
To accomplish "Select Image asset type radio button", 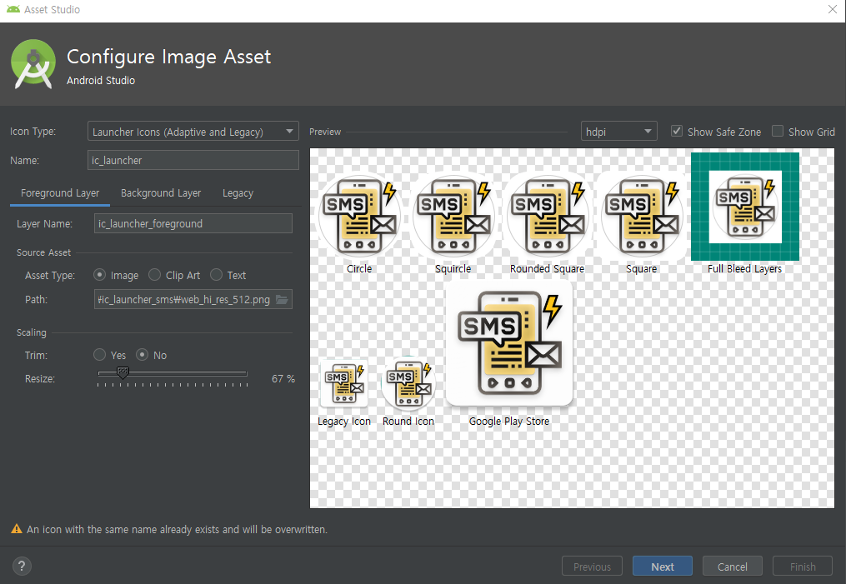I will point(99,275).
